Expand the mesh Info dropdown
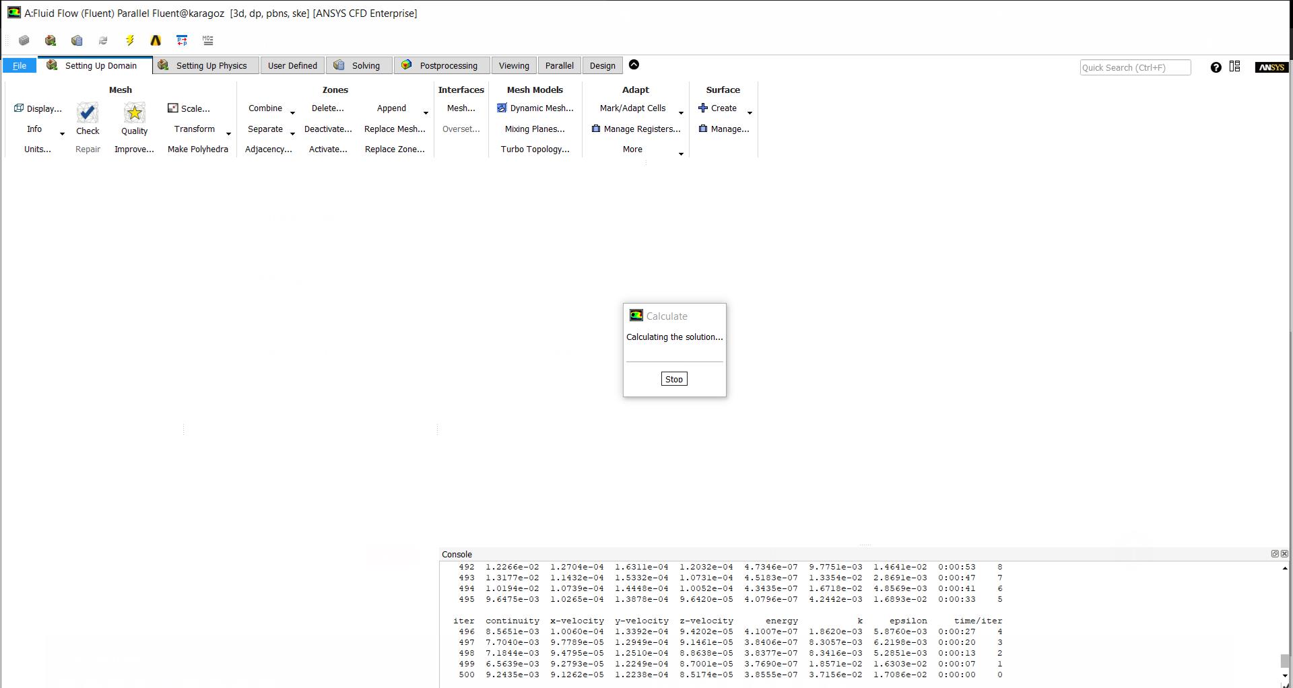 pyautogui.click(x=62, y=134)
